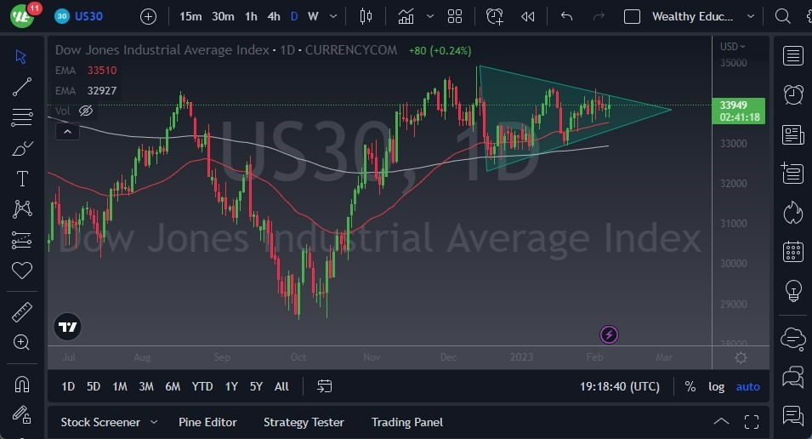Select the ruler measure tool
This screenshot has width=812, height=439.
pyautogui.click(x=22, y=312)
